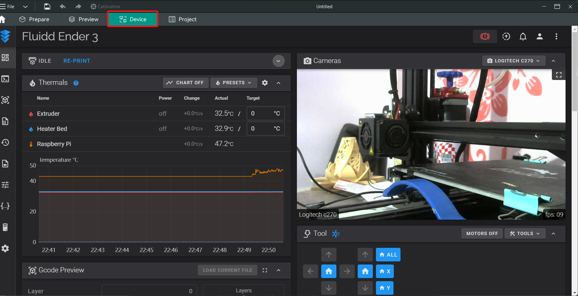This screenshot has width=578, height=296.
Task: Switch to the Prepare tab
Action: pyautogui.click(x=34, y=19)
